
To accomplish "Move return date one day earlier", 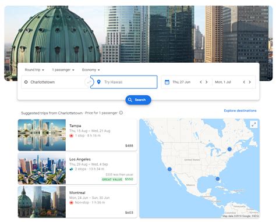I will click(244, 82).
